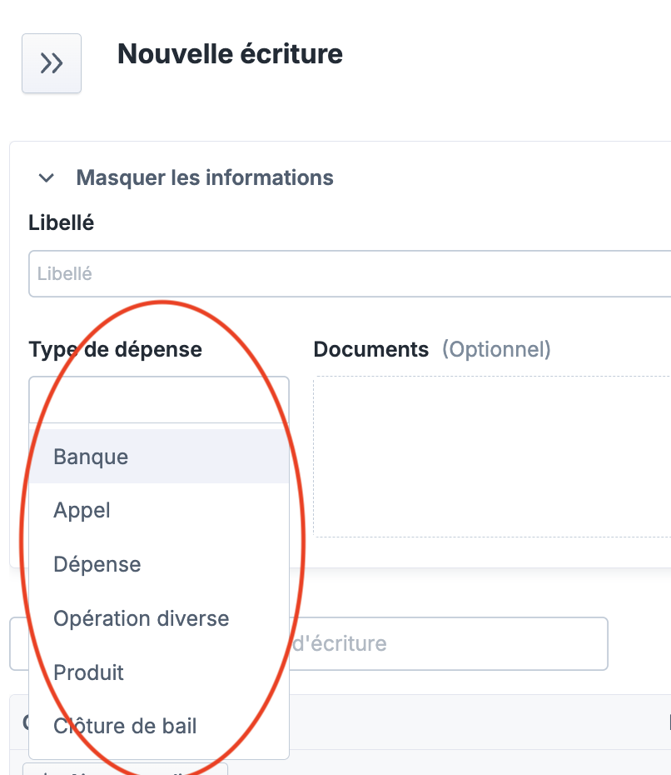Click the 'Libellé' field label

pos(61,222)
